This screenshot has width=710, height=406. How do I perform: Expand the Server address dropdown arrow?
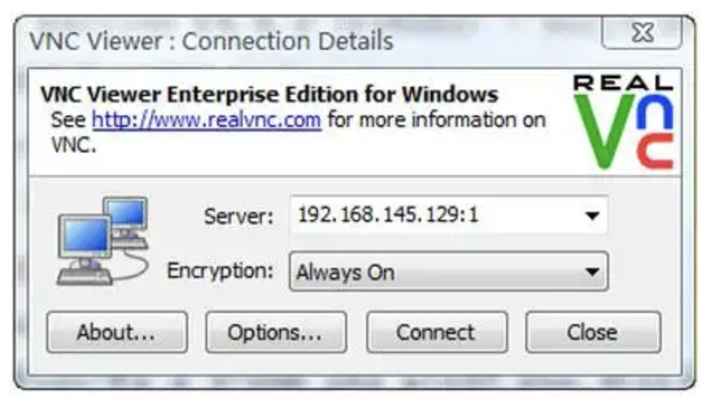[x=592, y=215]
